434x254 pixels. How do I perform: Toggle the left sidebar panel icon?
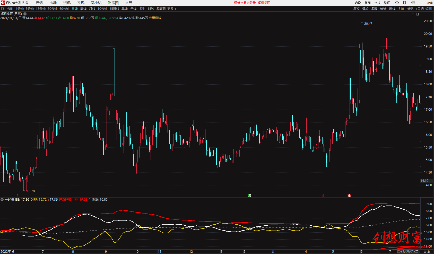[x=3, y=9]
